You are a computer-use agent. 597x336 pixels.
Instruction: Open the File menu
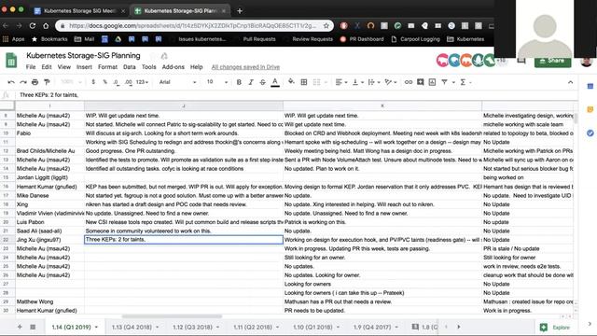[31, 66]
